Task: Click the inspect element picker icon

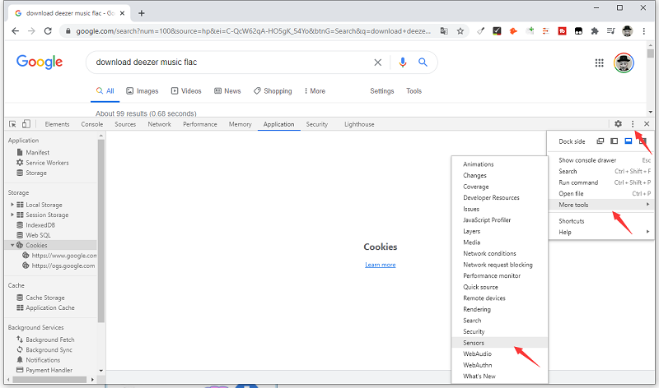Action: coord(13,124)
